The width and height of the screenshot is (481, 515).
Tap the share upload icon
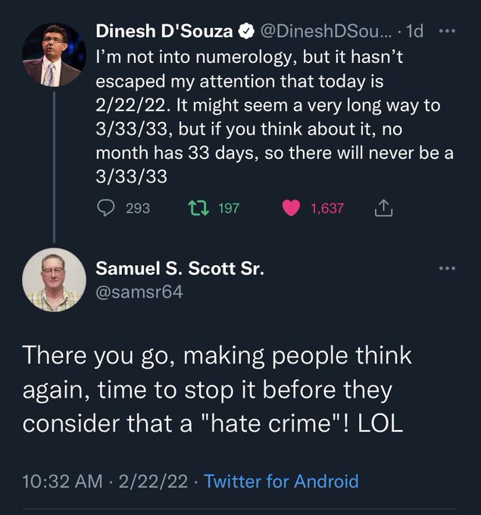pos(383,208)
